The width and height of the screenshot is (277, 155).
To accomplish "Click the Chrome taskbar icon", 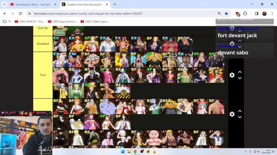I will [x=135, y=152].
